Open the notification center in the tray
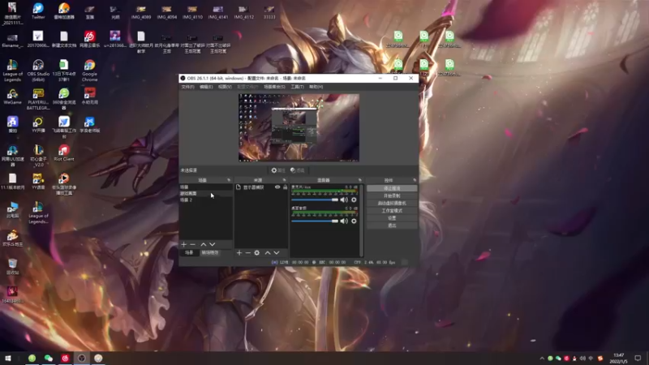 [x=638, y=358]
